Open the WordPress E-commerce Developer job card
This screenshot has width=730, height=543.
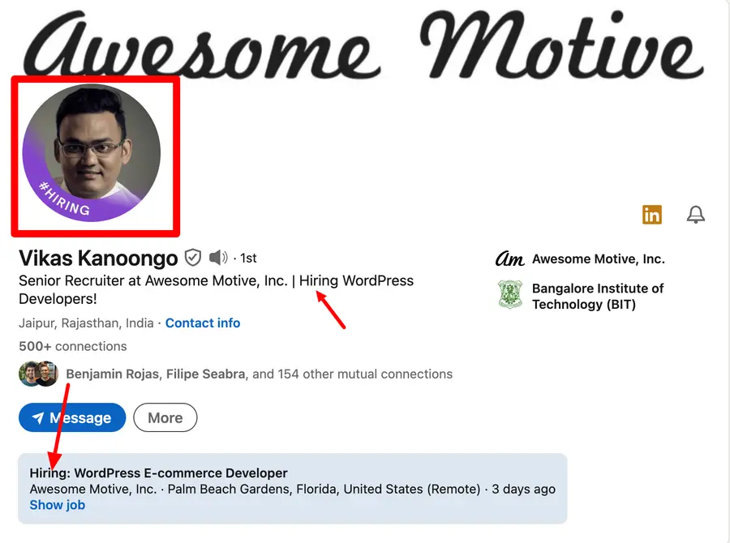tap(157, 472)
